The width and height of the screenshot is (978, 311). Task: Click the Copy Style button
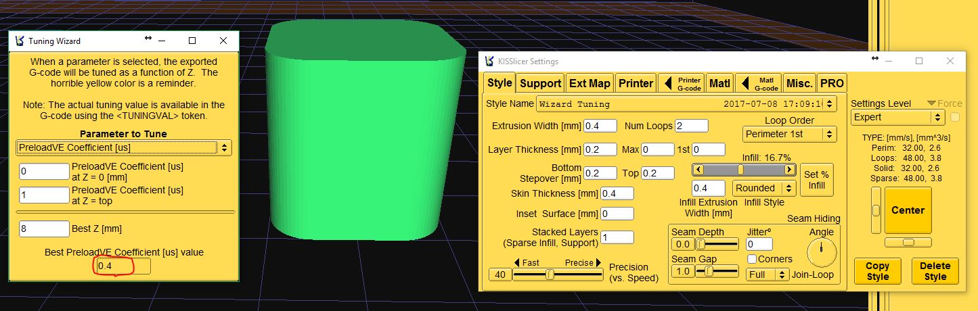coord(877,270)
